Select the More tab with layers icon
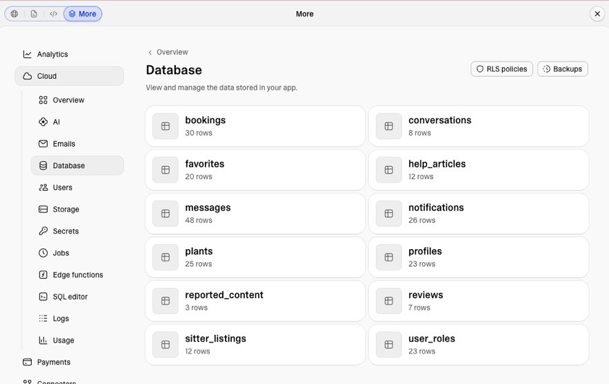 pyautogui.click(x=83, y=14)
